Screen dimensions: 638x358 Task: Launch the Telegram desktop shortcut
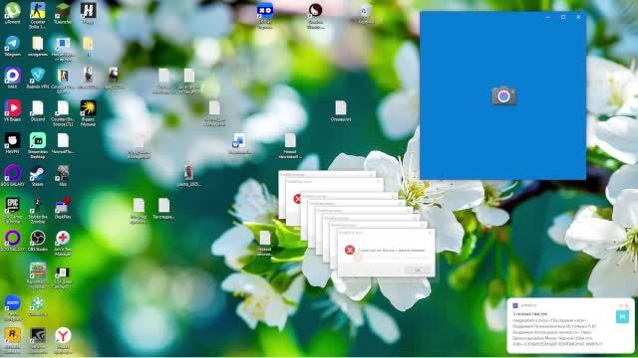coord(12,43)
